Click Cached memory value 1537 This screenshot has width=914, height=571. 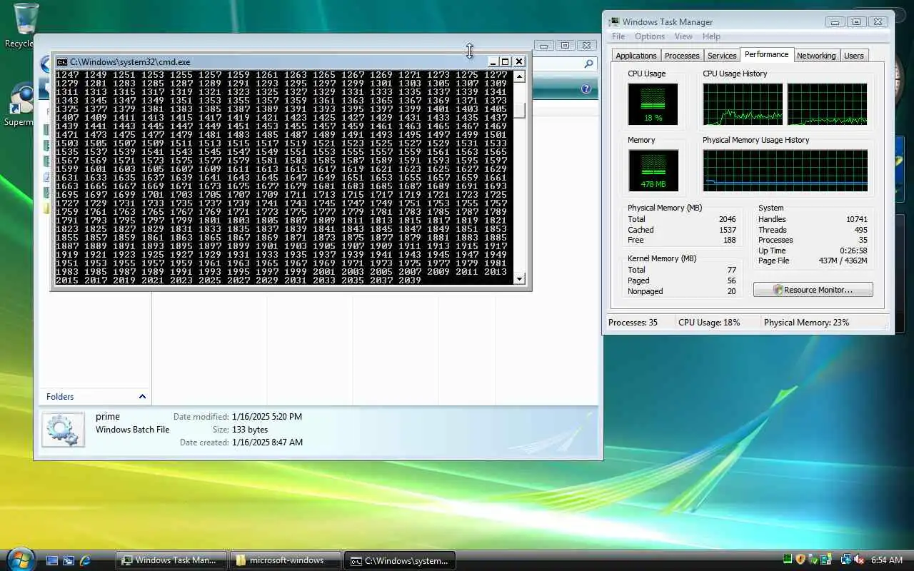(728, 230)
